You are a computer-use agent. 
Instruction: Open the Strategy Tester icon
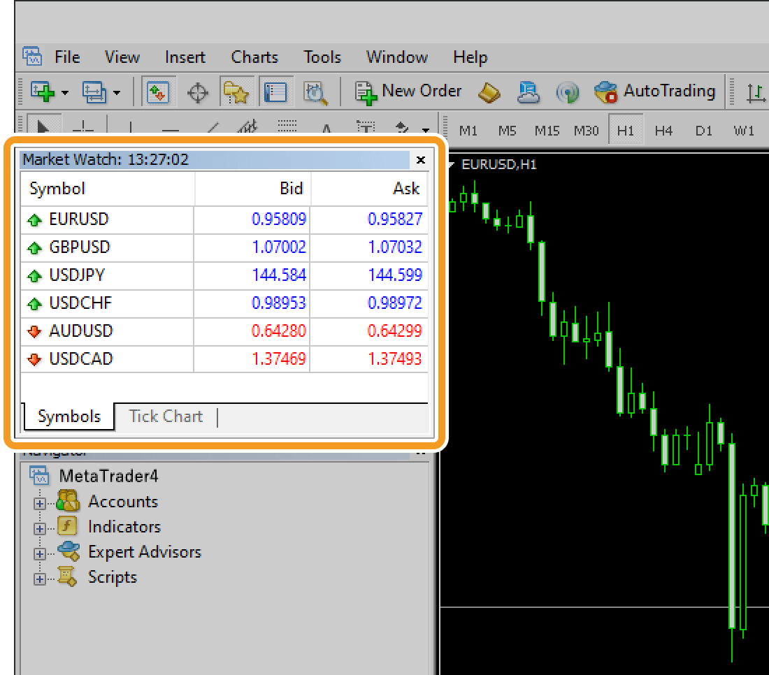click(x=315, y=92)
